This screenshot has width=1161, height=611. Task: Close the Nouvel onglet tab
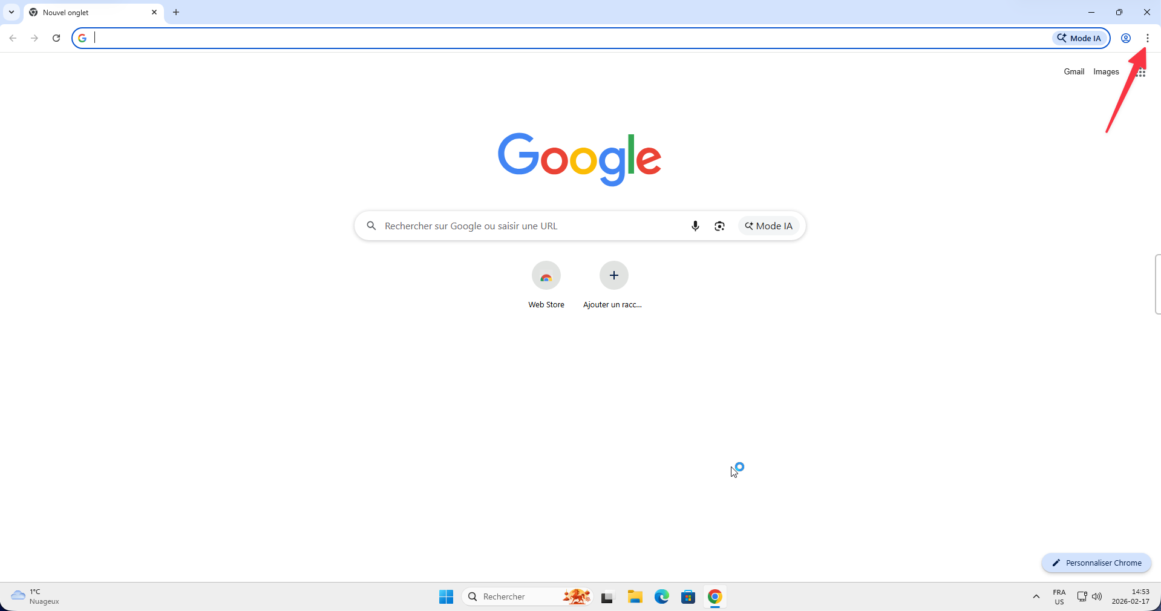point(154,12)
